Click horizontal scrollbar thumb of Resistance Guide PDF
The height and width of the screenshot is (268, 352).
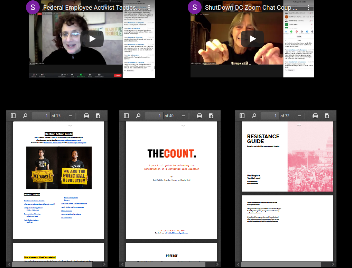pyautogui.click(x=281, y=265)
